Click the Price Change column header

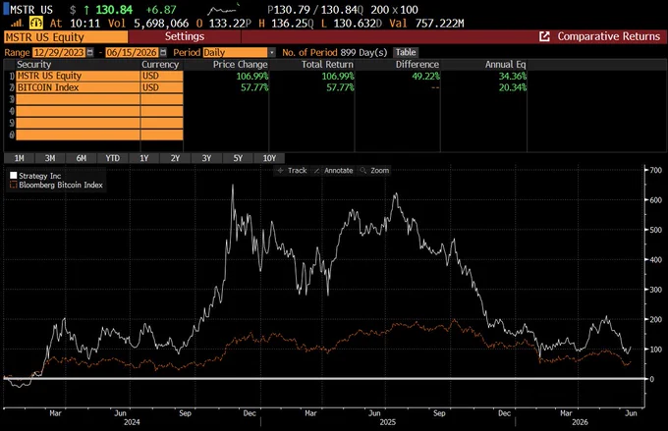tap(240, 65)
